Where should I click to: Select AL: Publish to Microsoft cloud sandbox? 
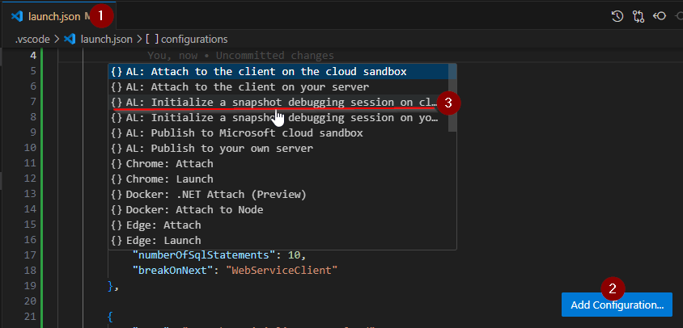(x=244, y=133)
